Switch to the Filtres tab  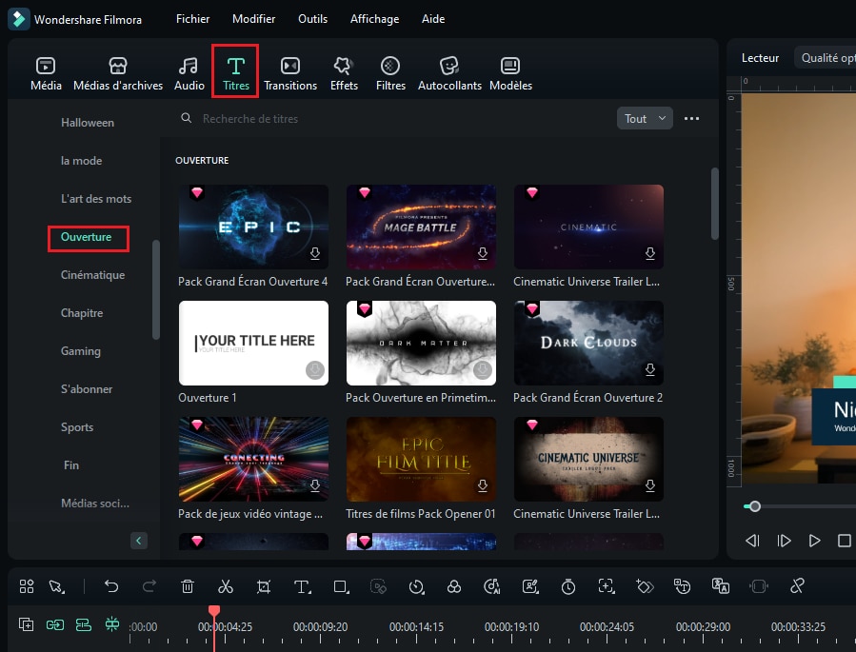390,73
